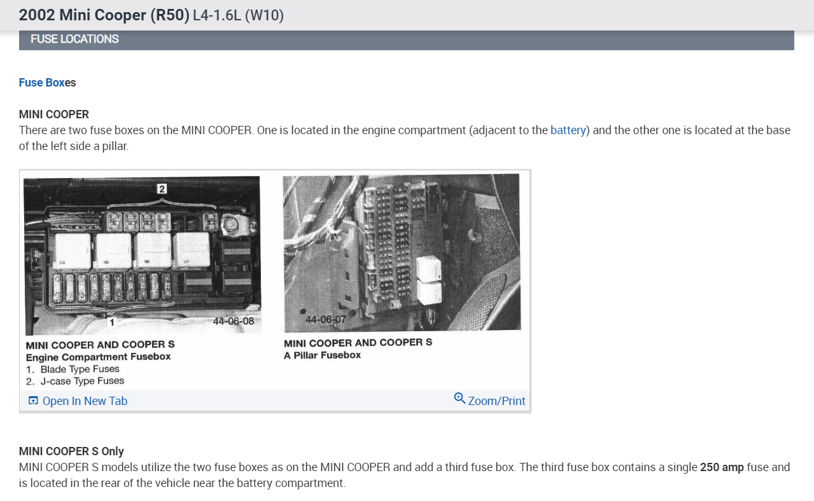814x501 pixels.
Task: Follow the battery hyperlink
Action: click(x=568, y=130)
